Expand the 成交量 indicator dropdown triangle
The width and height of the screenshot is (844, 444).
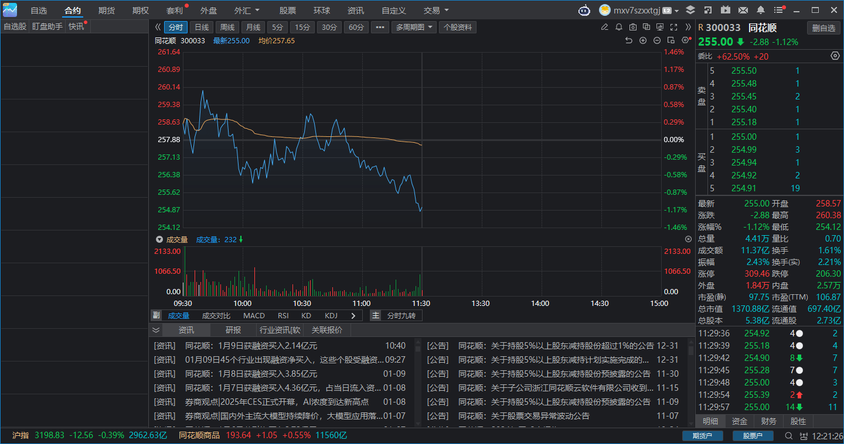[x=159, y=240]
